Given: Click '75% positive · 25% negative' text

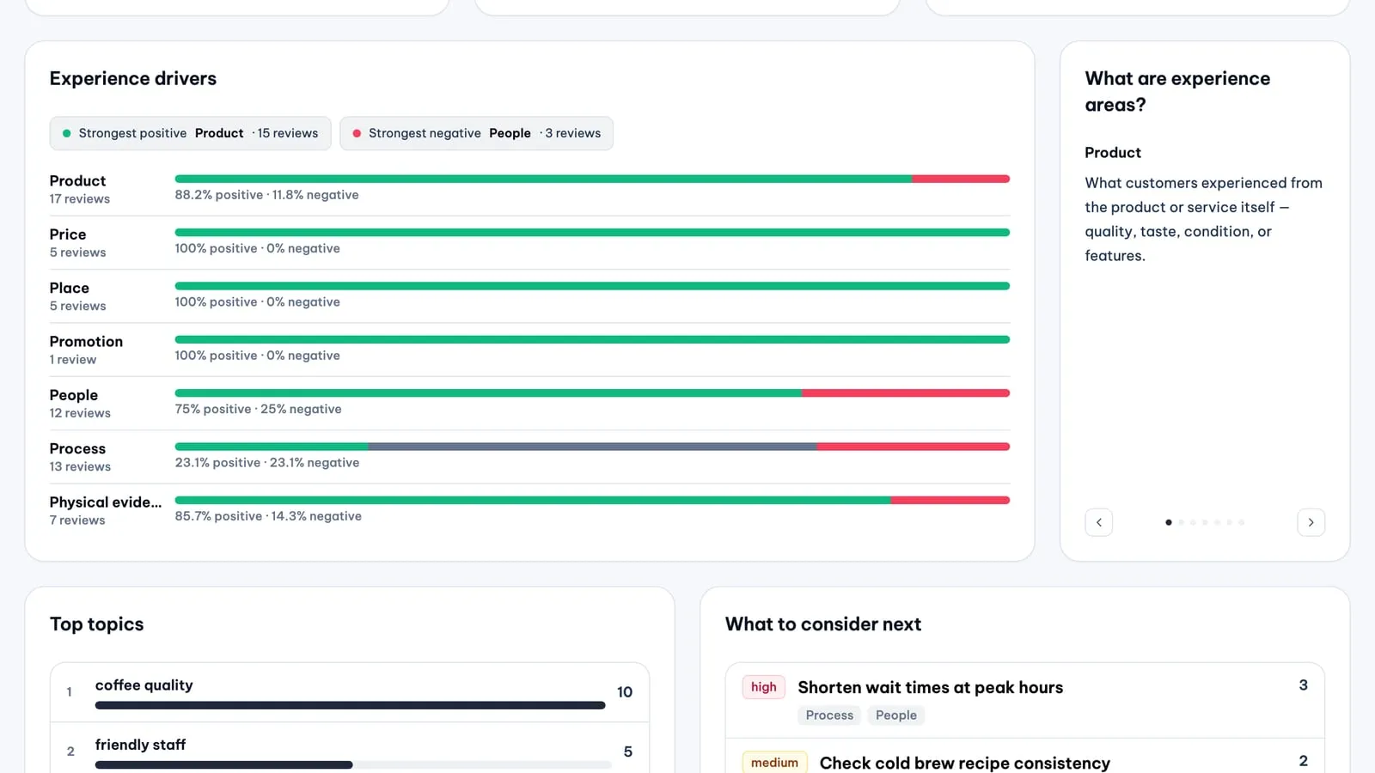Looking at the screenshot, I should (258, 409).
